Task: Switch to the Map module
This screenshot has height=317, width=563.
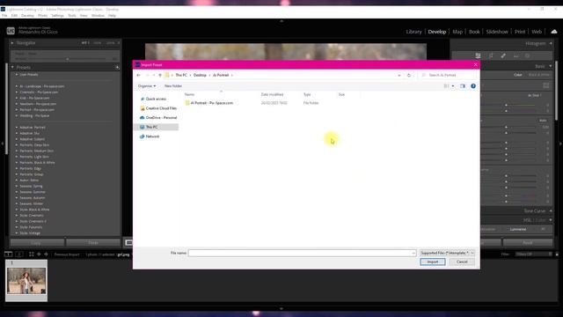Action: click(x=457, y=32)
